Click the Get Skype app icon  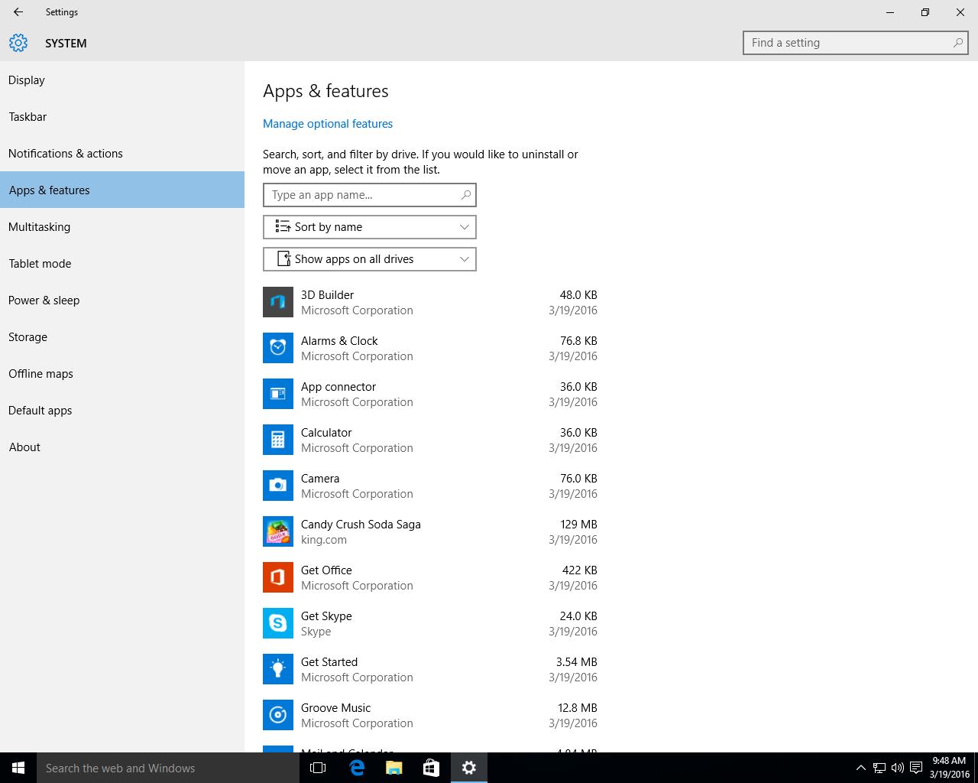coord(278,623)
